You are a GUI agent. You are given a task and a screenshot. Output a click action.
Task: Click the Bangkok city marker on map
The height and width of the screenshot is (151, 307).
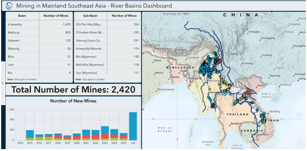coord(229,125)
